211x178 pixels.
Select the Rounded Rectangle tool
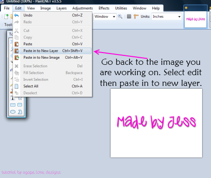click(x=20, y=105)
